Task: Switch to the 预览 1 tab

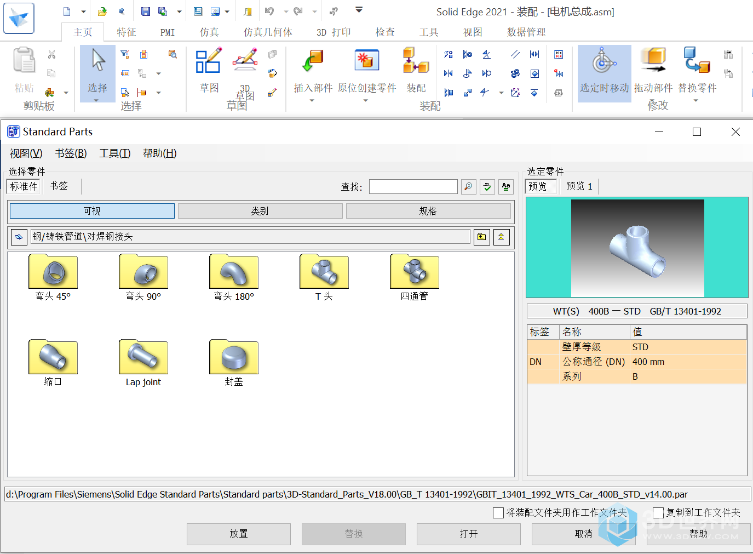Action: point(579,186)
